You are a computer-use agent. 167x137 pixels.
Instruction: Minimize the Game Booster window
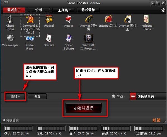click(153, 3)
